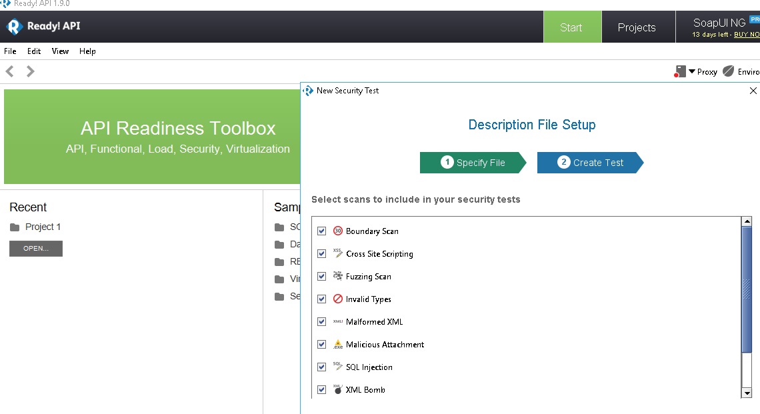Image resolution: width=760 pixels, height=414 pixels.
Task: Click the Boundary Scan icon
Action: pos(338,231)
